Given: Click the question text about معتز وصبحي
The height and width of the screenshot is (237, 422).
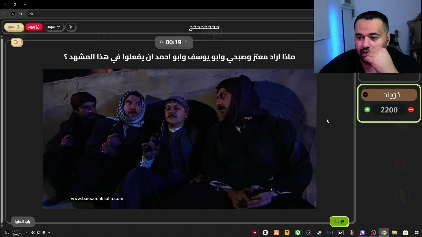Looking at the screenshot, I should coord(179,57).
